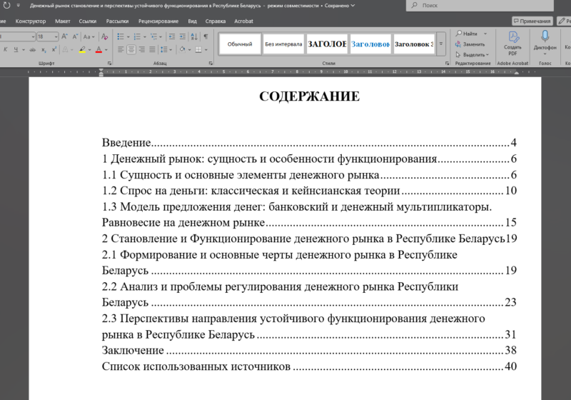Click in the Поиск search box
The image size is (571, 400).
480,6
